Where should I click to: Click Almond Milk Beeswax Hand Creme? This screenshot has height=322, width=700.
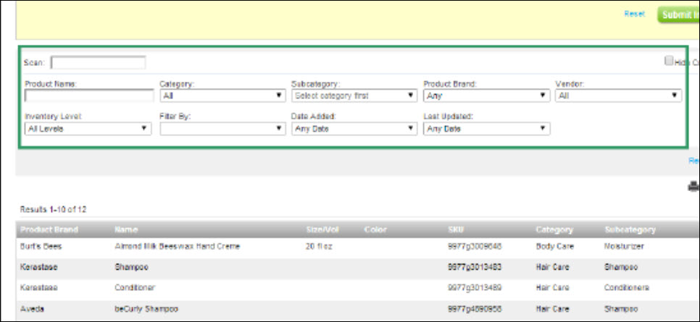178,246
